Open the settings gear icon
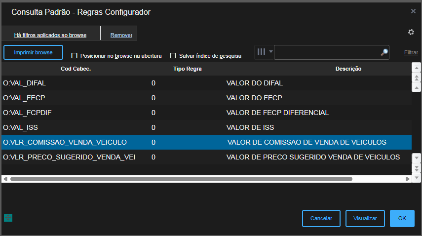The width and height of the screenshot is (422, 236). click(x=411, y=32)
